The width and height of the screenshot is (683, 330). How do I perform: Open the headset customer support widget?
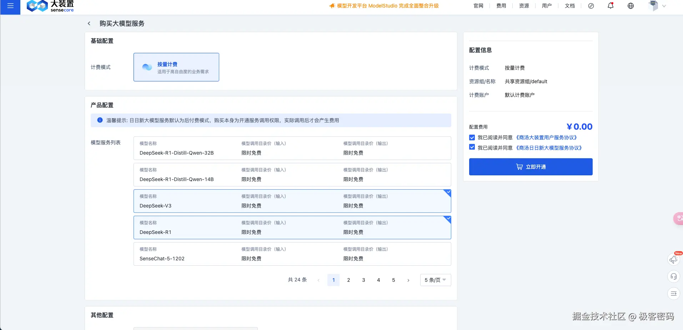click(x=673, y=276)
